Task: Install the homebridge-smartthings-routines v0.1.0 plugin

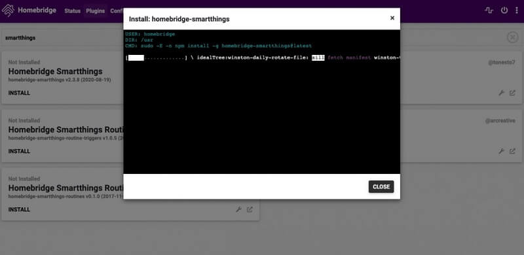Action: click(19, 210)
